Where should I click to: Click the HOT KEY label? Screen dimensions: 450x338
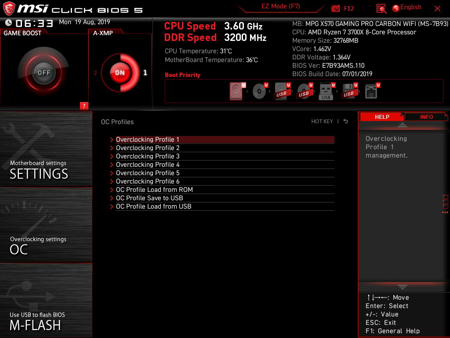(x=322, y=121)
